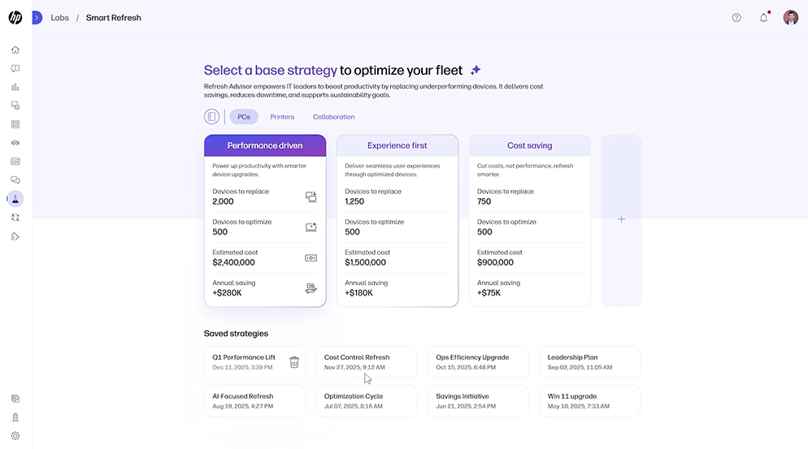Toggle the panel view icon beside PCs
808x449 pixels.
[x=211, y=117]
